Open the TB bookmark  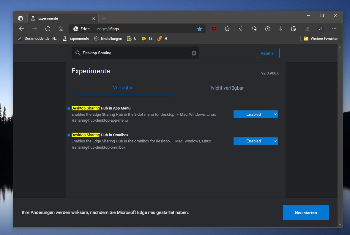tap(147, 39)
